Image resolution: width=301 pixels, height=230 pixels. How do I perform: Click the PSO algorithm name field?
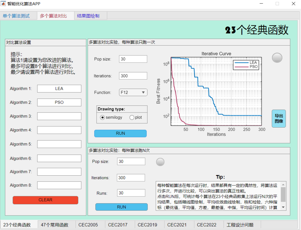click(59, 102)
